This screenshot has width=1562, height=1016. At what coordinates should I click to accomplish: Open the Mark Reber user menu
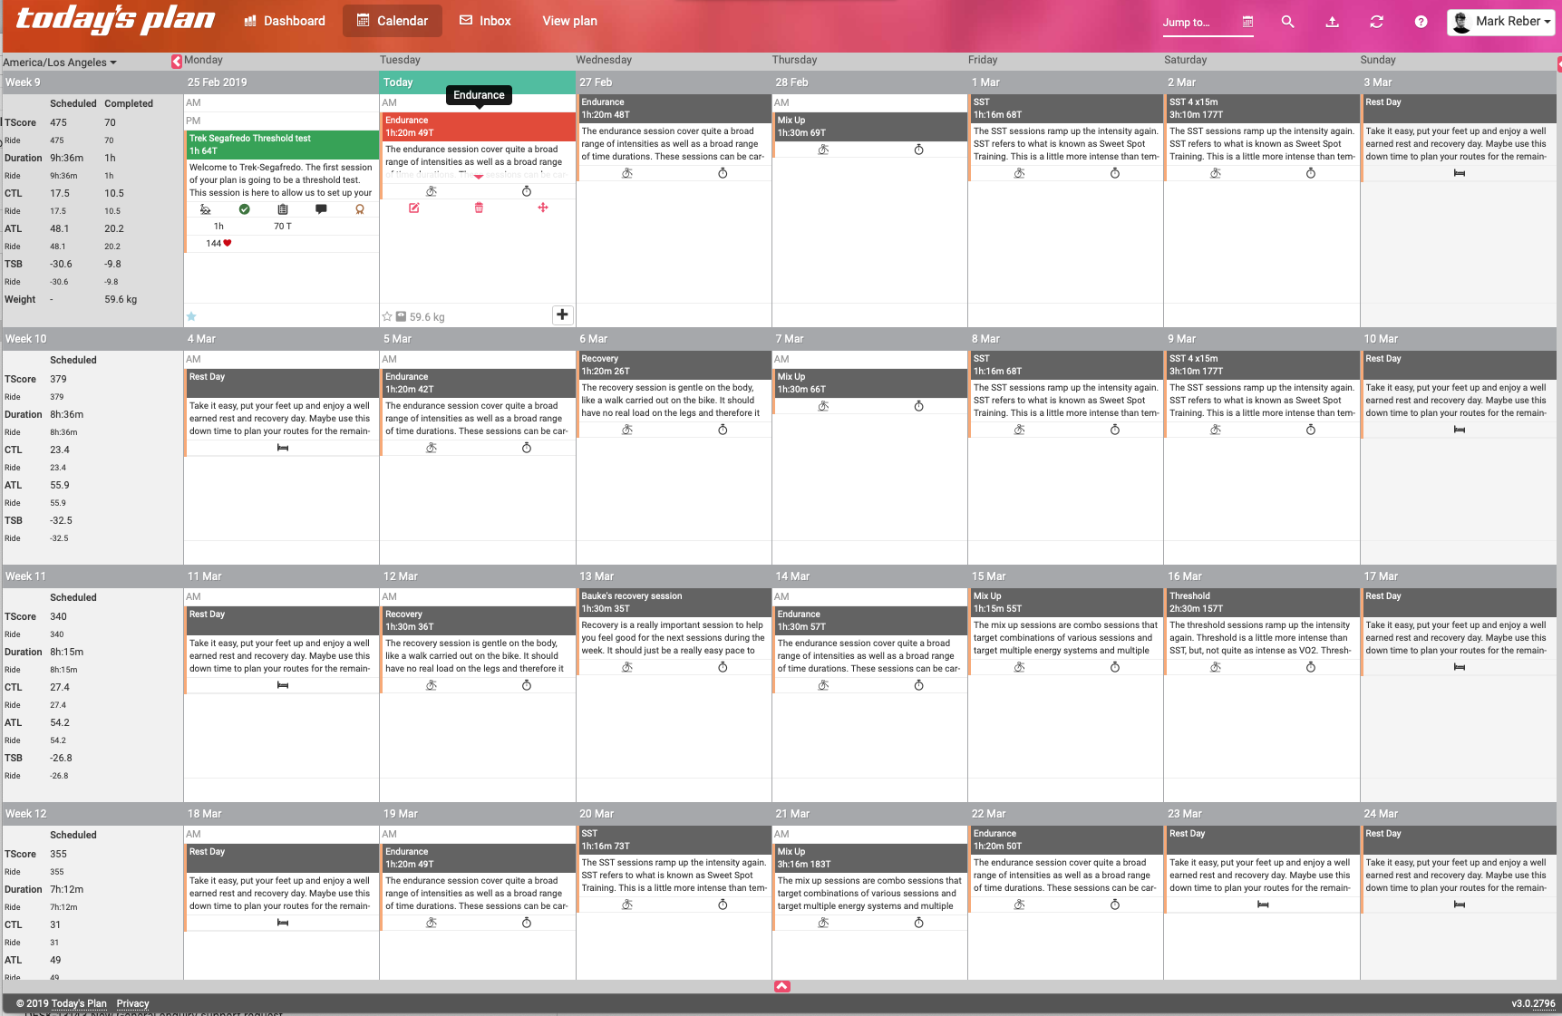pyautogui.click(x=1501, y=22)
